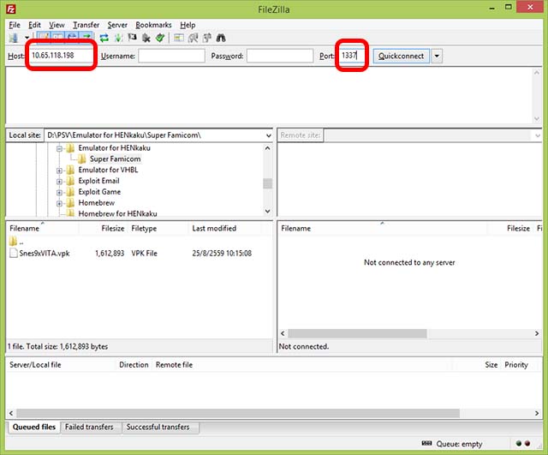This screenshot has width=548, height=455.
Task: Select the parent directory ".." entry
Action: (16, 242)
